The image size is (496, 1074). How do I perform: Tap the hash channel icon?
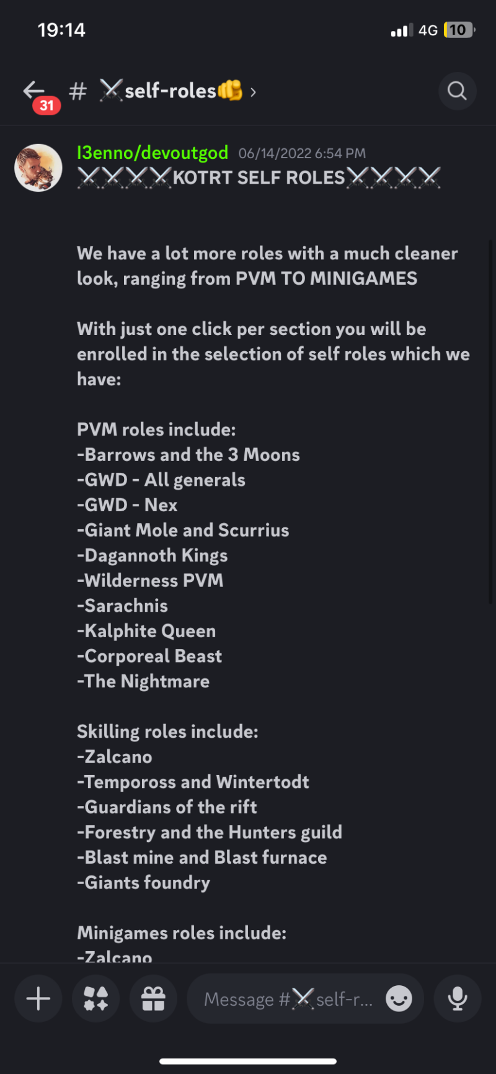click(x=77, y=91)
